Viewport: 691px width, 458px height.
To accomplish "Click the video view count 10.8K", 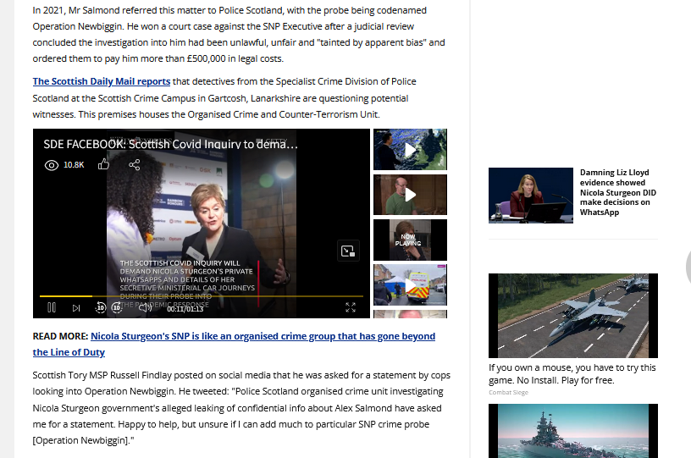I will coord(74,165).
